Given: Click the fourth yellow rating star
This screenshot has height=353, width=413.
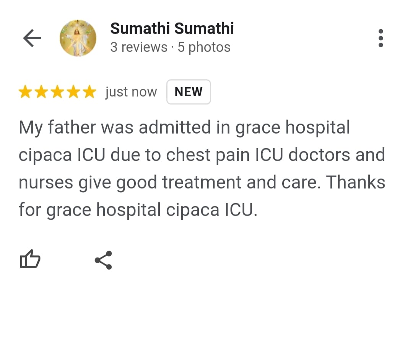Looking at the screenshot, I should pyautogui.click(x=73, y=92).
